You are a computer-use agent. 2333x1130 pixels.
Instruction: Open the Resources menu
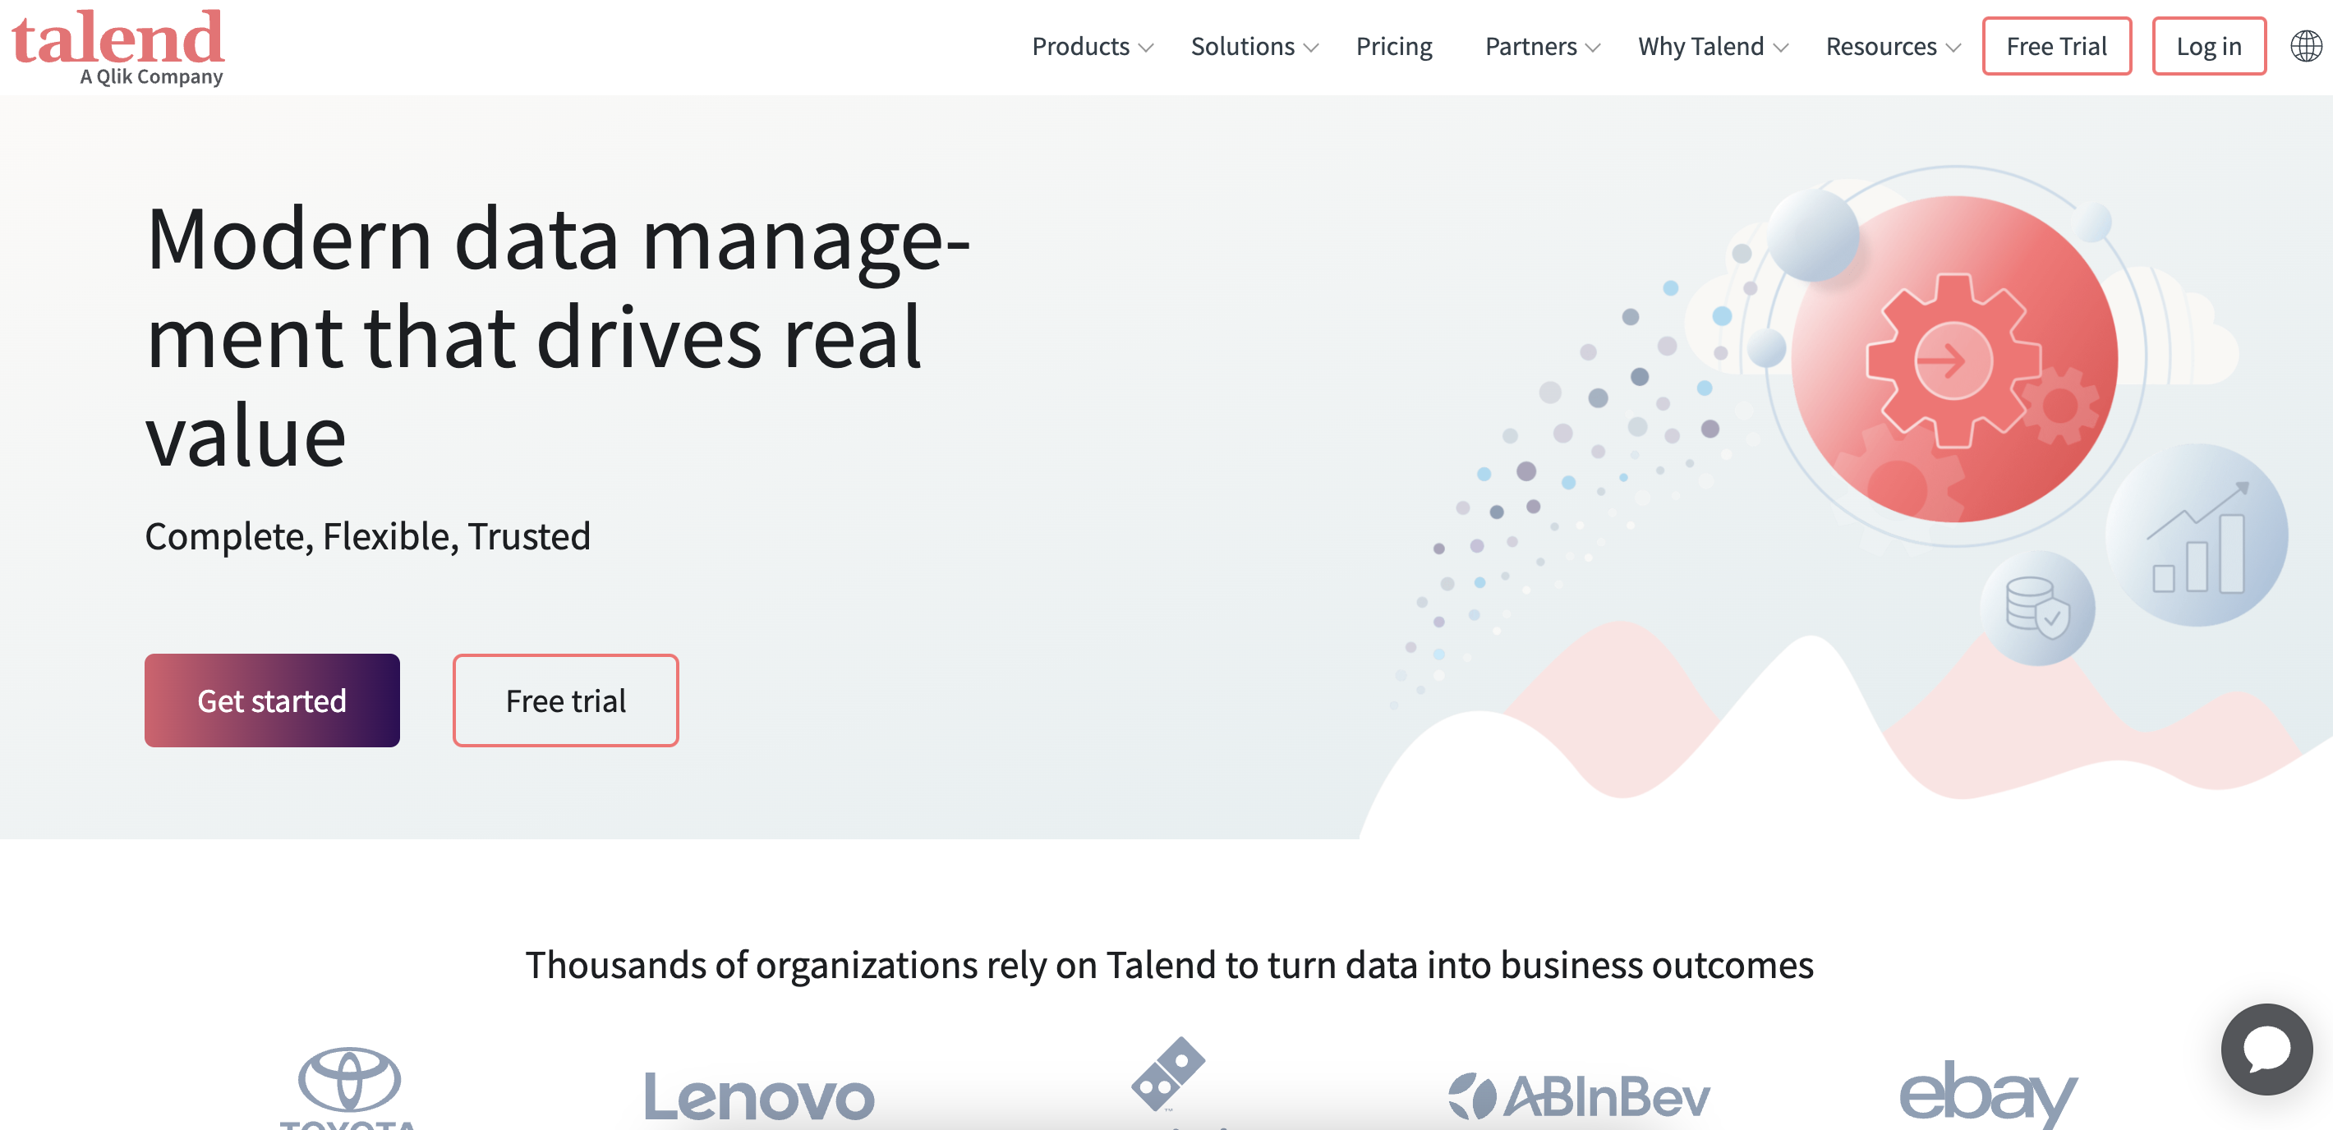click(1881, 46)
